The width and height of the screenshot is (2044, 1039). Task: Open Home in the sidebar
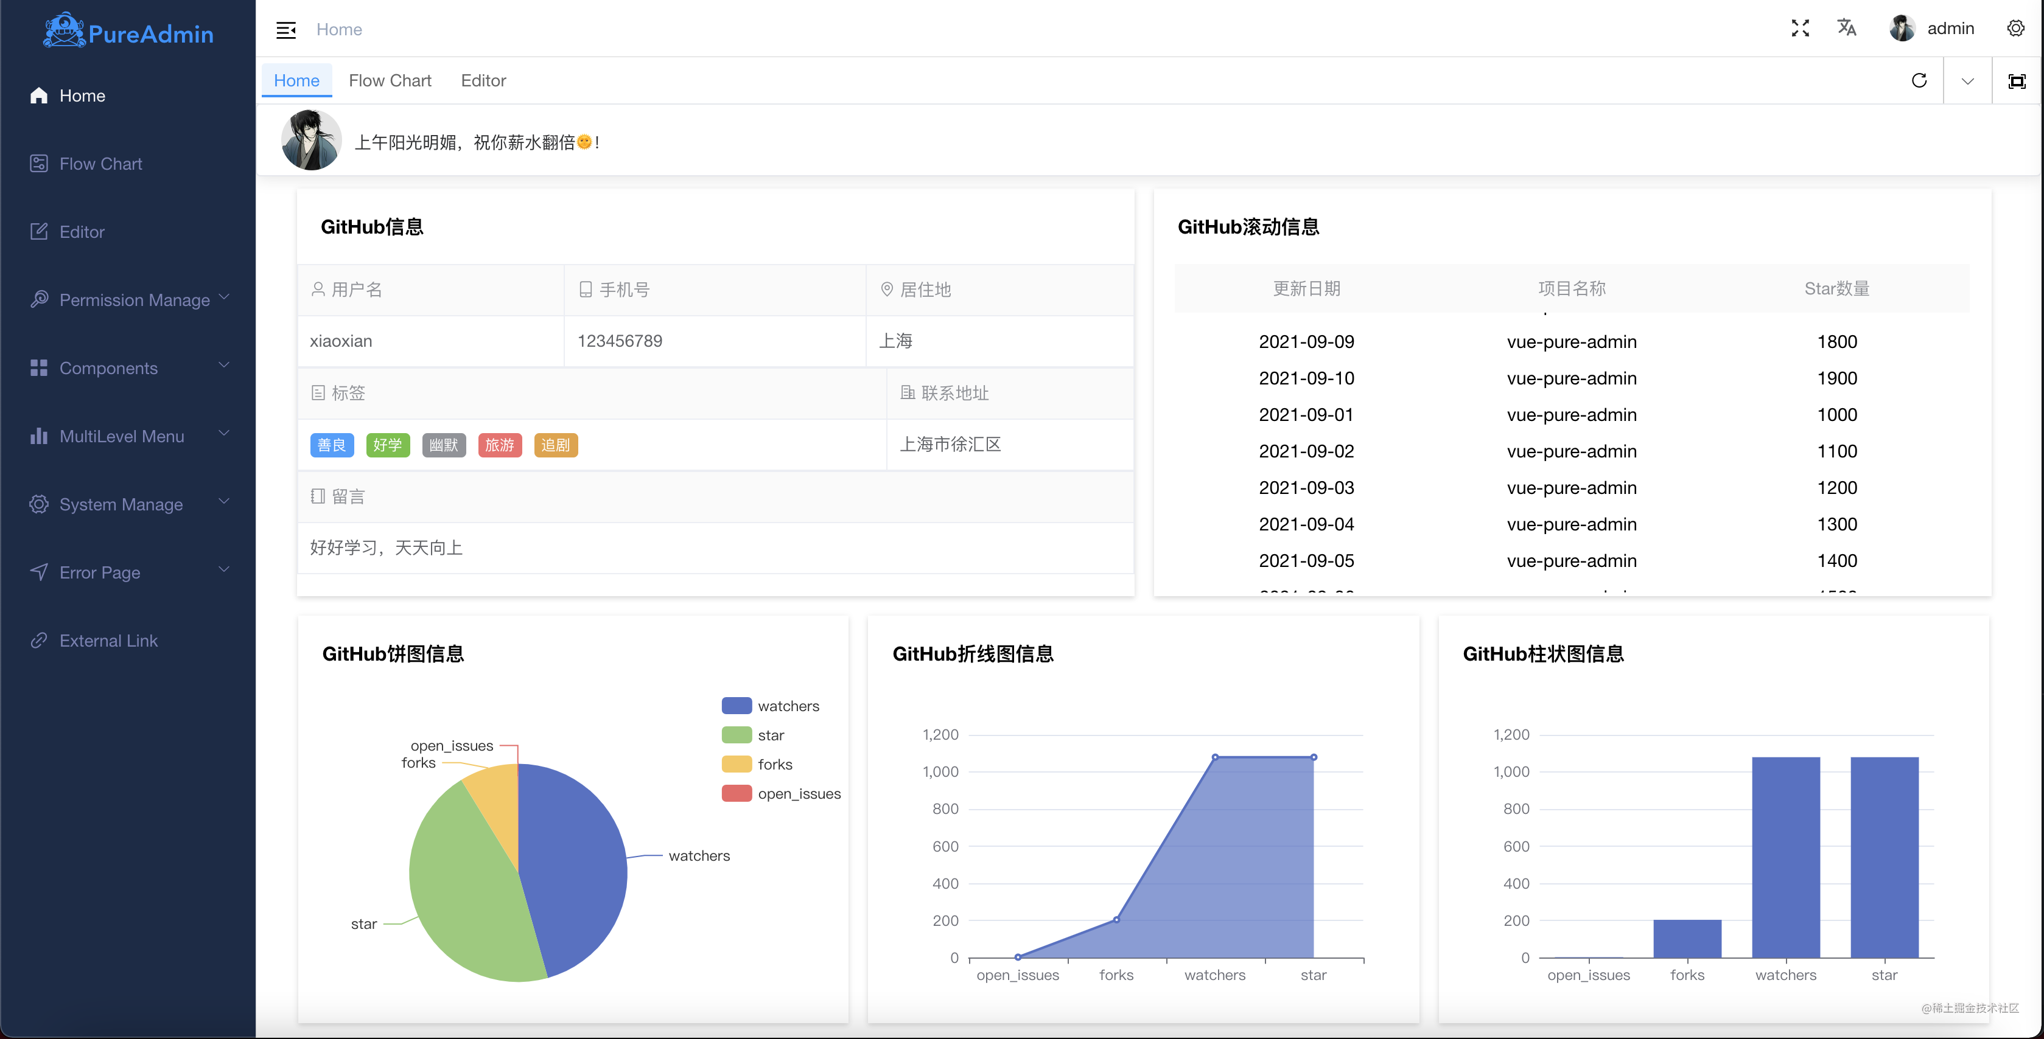click(128, 95)
